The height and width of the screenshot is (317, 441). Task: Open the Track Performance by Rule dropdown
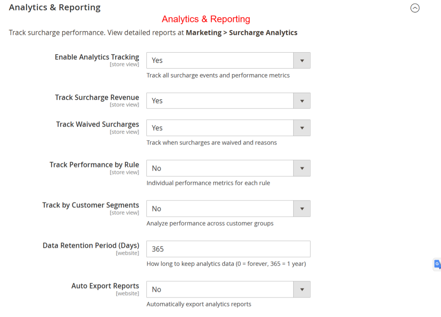coord(220,168)
